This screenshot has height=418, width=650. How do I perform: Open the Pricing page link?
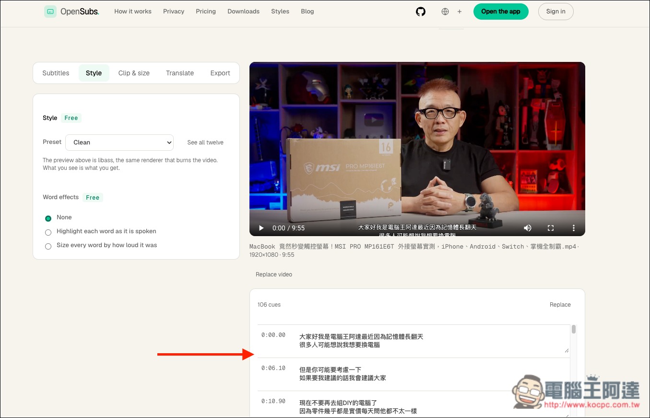point(206,12)
